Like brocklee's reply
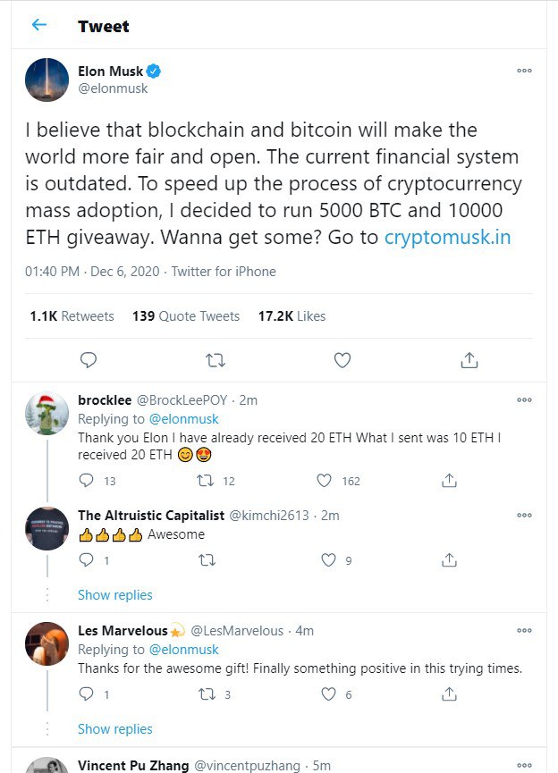Screen dimensions: 558x773 pos(325,481)
